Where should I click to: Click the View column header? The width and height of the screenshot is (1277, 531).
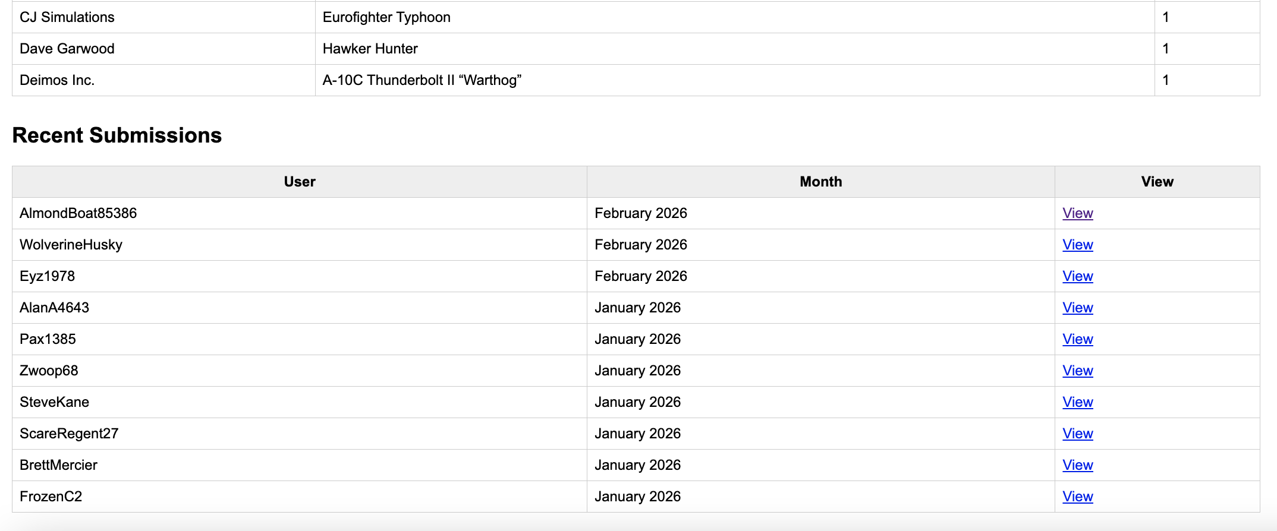[x=1157, y=182]
